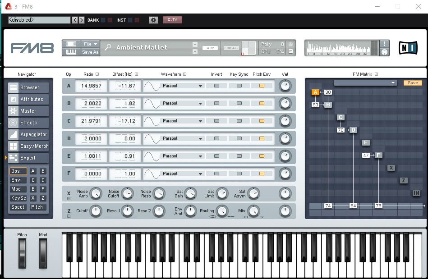This screenshot has height=279, width=428.
Task: Click the Z Cutoff knob
Action: (96, 211)
